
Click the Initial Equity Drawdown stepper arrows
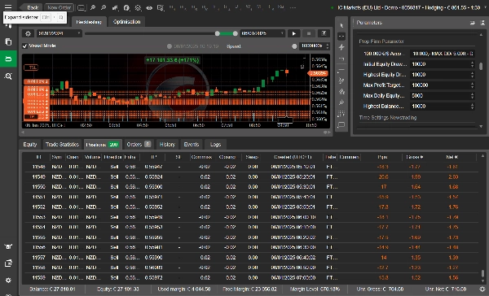pos(472,64)
